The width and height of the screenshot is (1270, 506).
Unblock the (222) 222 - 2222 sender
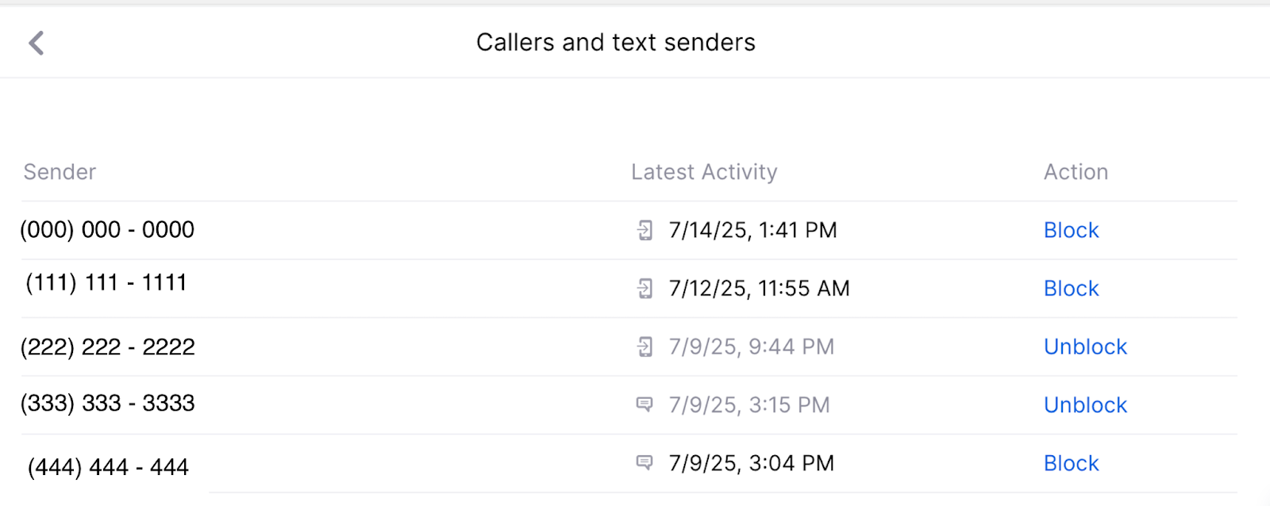[1085, 347]
